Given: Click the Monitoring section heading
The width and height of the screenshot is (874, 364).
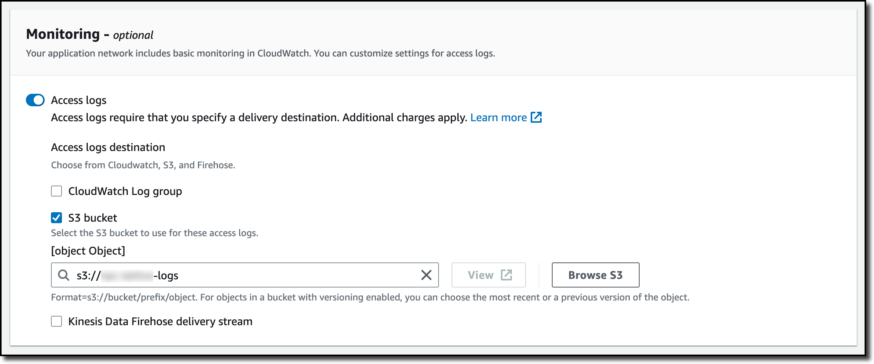Looking at the screenshot, I should (89, 35).
